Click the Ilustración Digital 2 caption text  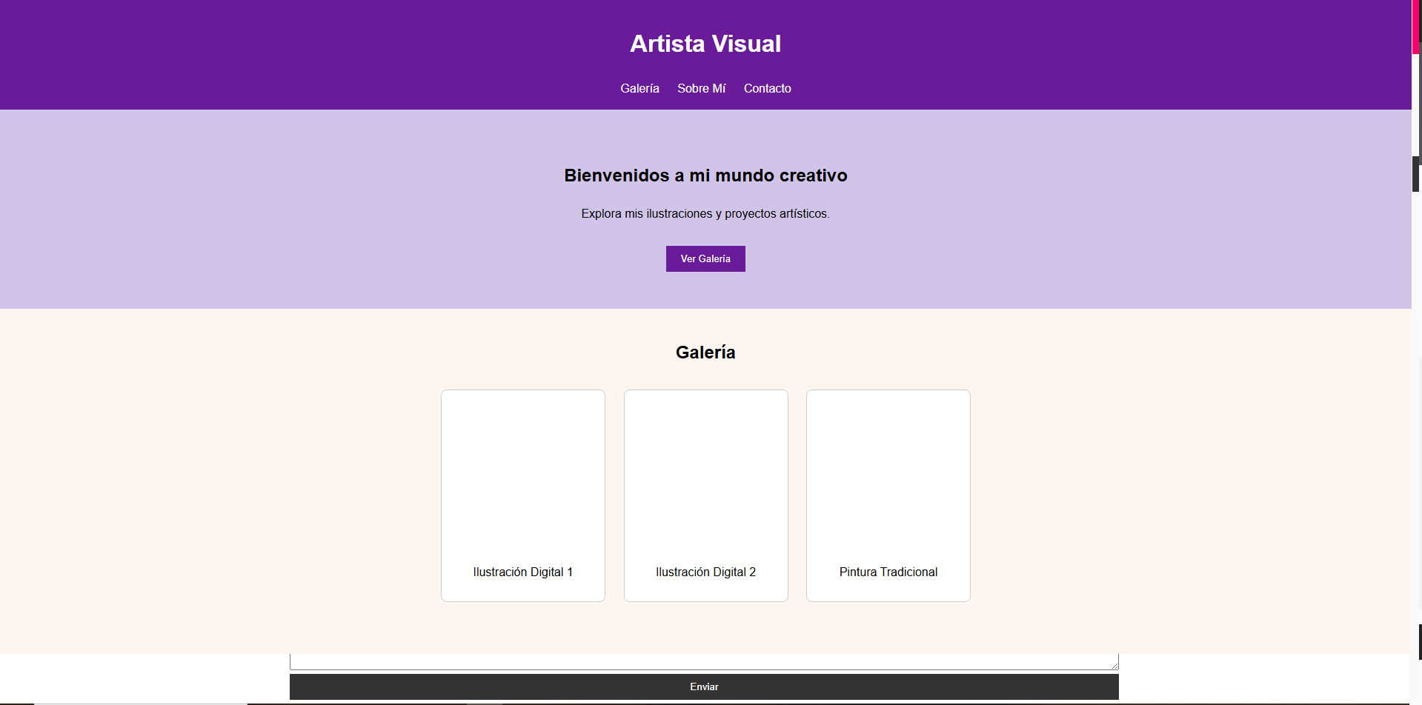click(x=705, y=571)
